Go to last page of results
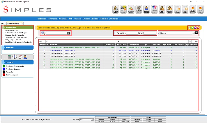Image resolution: width=207 pixels, height=123 pixels. pos(197,41)
